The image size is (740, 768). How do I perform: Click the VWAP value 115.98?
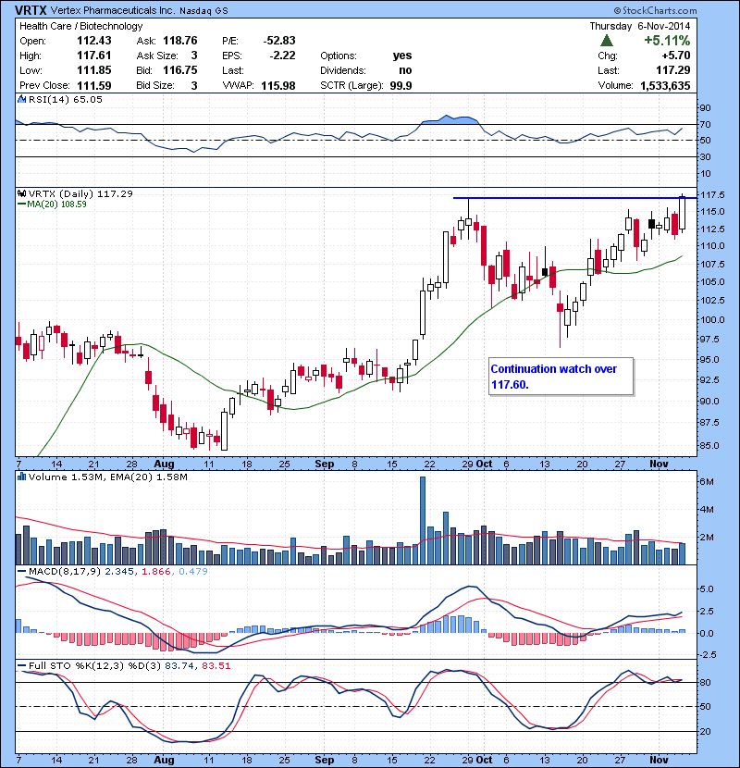pyautogui.click(x=278, y=86)
